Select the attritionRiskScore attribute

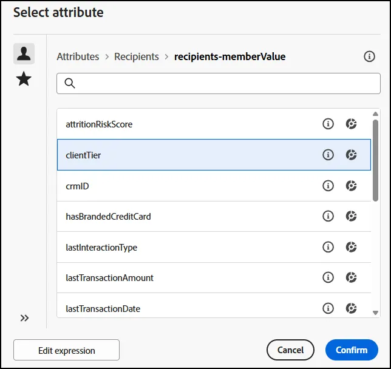pos(214,124)
